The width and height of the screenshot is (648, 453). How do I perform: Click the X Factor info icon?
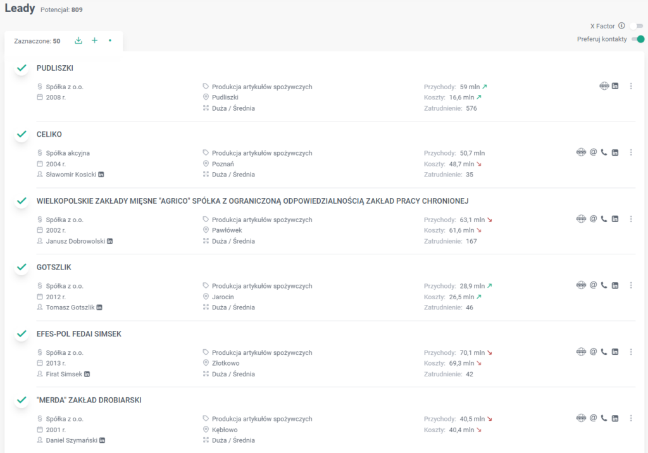621,26
